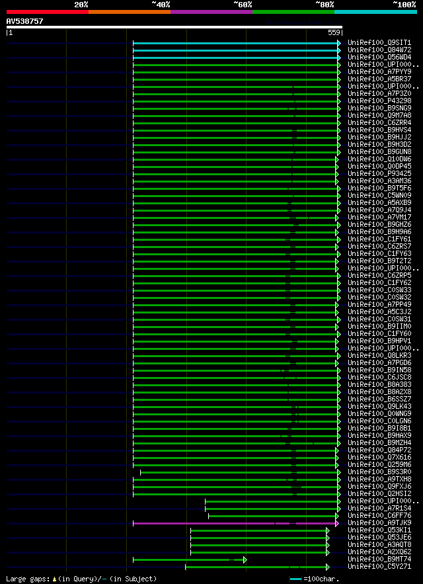
Task: Select the UniRef100_A2XQ62 label
Action: click(x=379, y=552)
